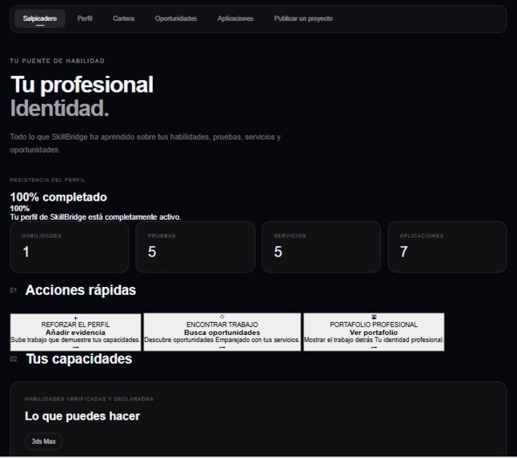This screenshot has width=517, height=458.
Task: Go to the Cartera tab
Action: 123,18
